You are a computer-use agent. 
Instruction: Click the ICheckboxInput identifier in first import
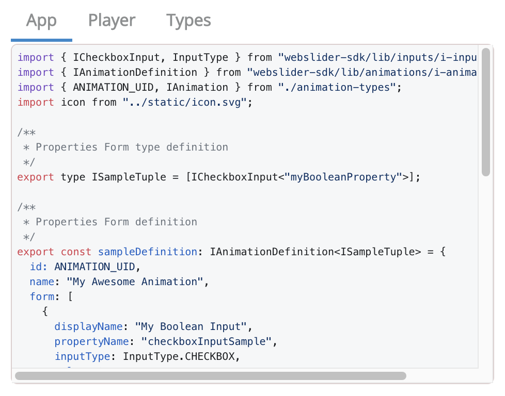coord(116,58)
